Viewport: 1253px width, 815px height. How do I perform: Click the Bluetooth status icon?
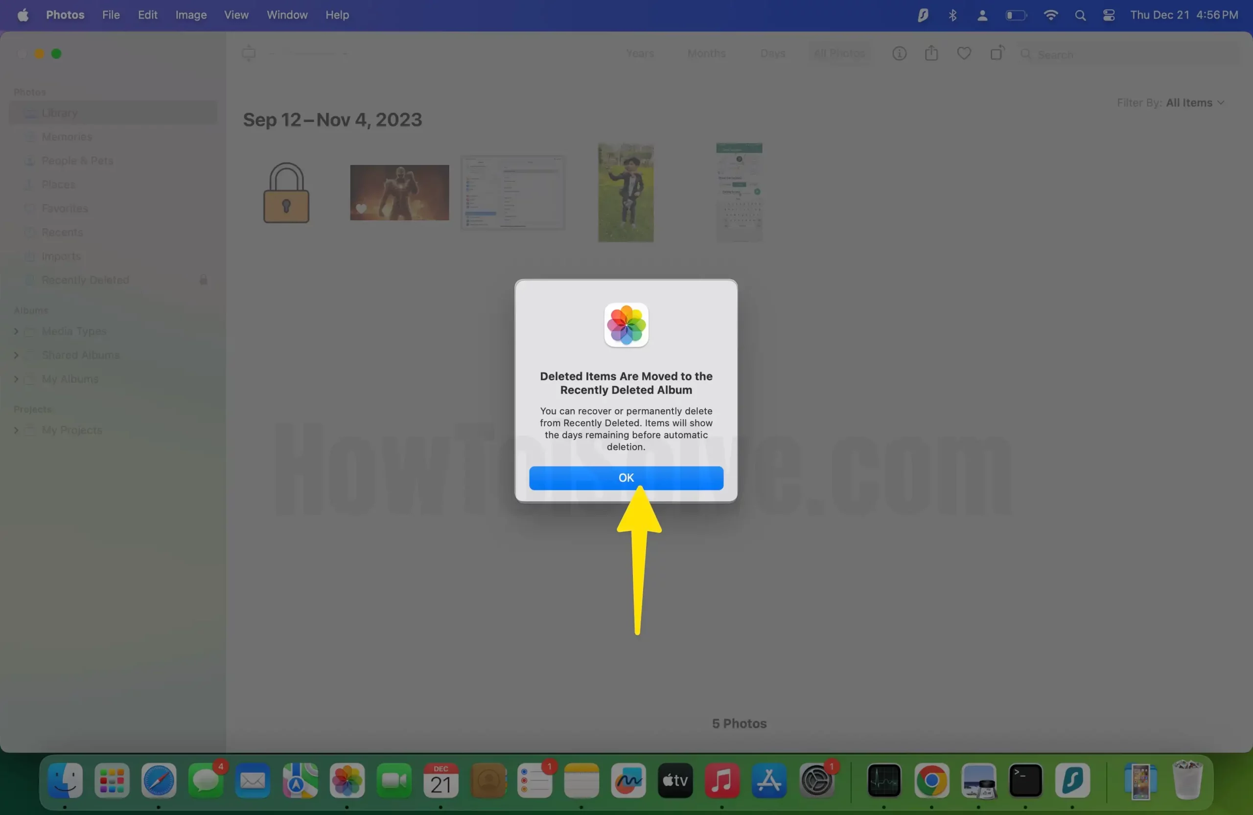952,15
